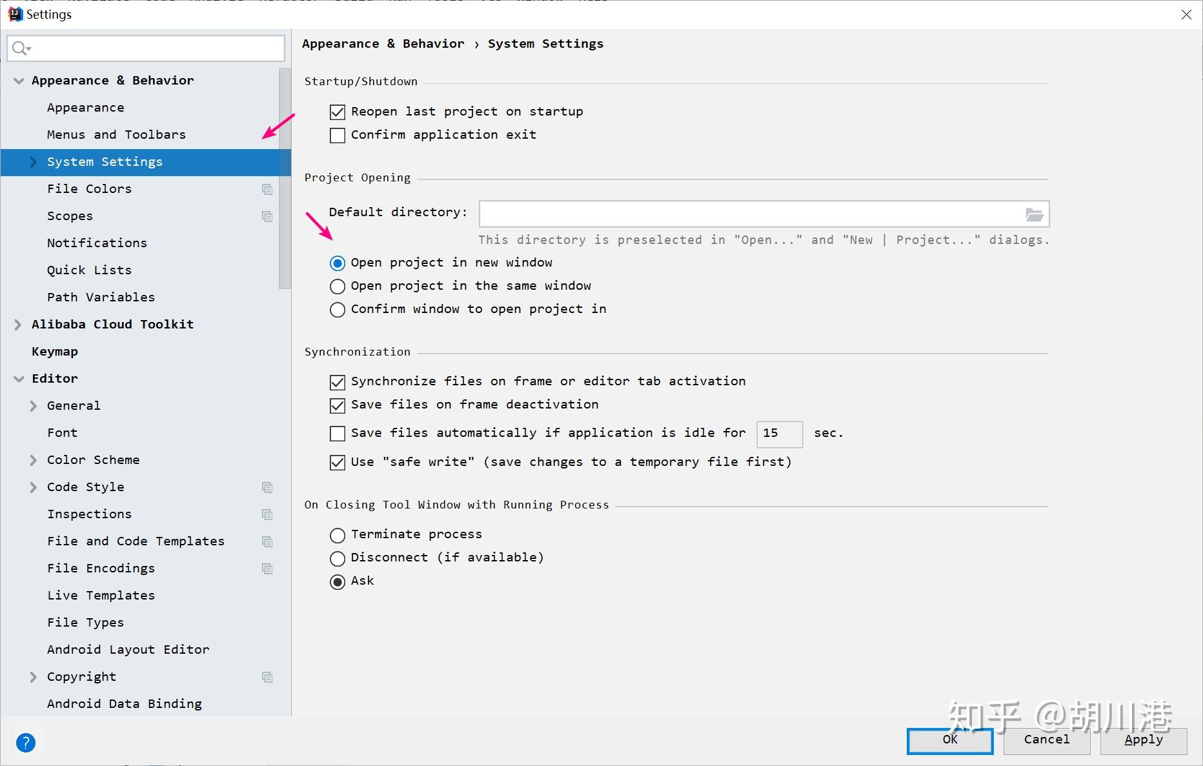Click the project-level icon beside Inspections
This screenshot has width=1203, height=766.
pyautogui.click(x=267, y=514)
